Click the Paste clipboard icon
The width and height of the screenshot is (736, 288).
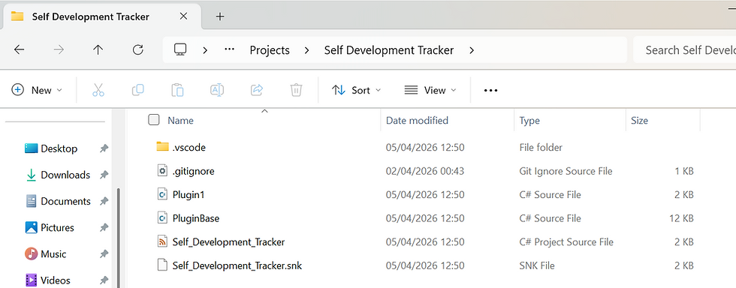(x=177, y=90)
